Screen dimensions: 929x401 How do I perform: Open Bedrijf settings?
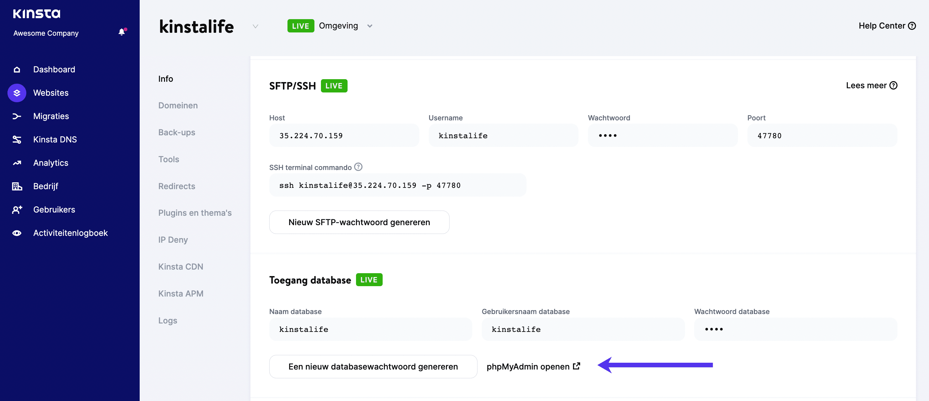45,186
